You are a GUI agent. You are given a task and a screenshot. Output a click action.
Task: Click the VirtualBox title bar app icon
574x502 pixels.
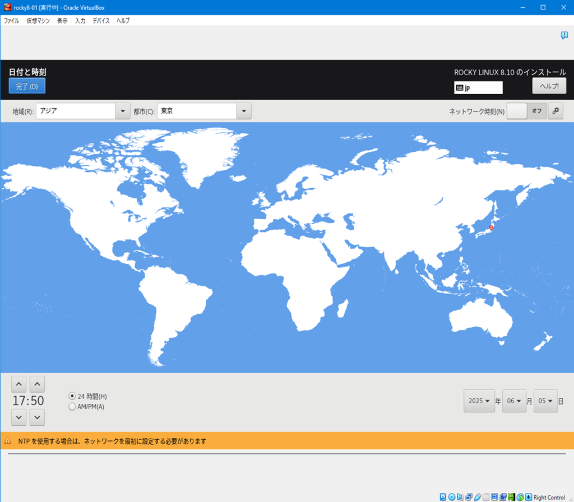click(7, 7)
